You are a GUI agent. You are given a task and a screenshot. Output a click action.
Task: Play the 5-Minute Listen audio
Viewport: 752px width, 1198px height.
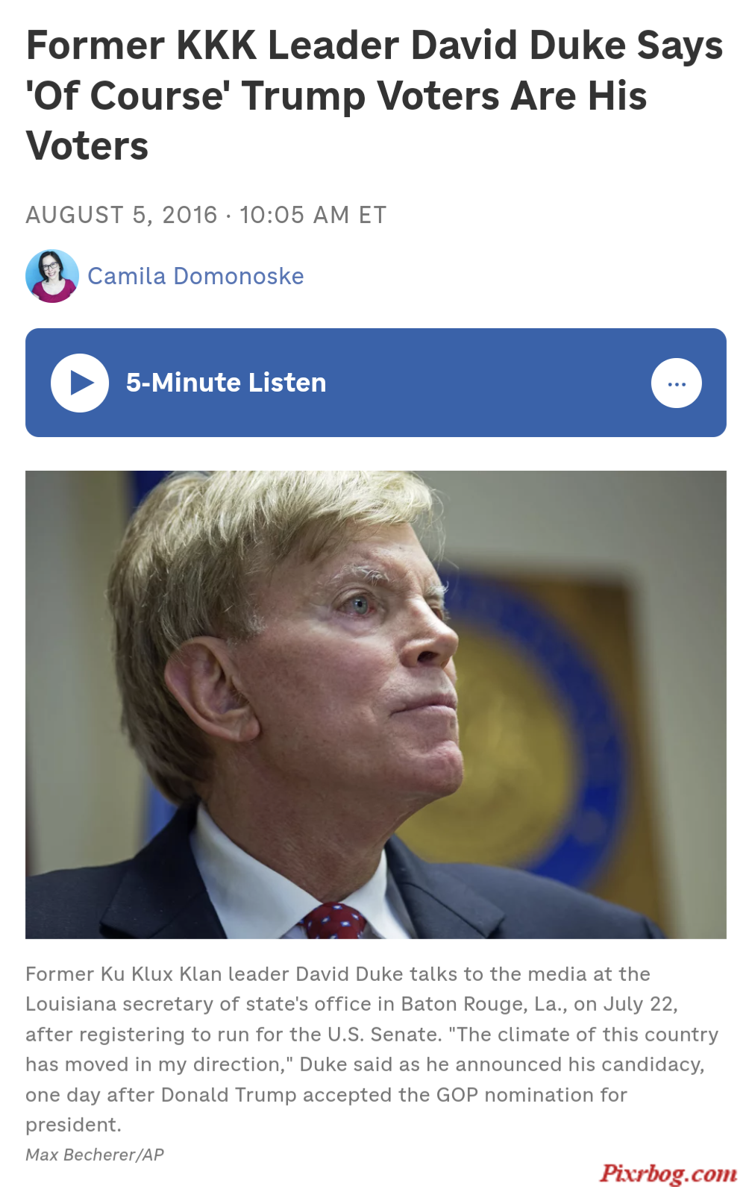coord(80,383)
